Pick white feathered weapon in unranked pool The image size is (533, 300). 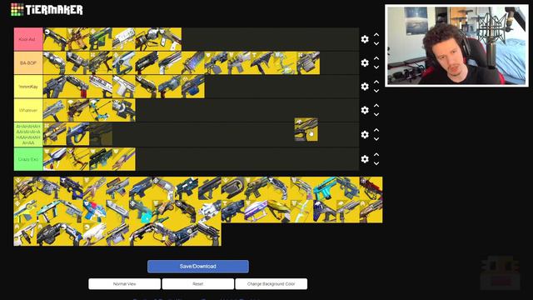tap(94, 234)
